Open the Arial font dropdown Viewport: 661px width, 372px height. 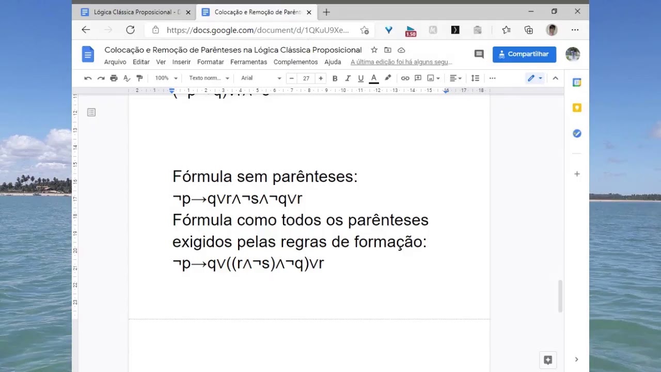click(x=261, y=78)
